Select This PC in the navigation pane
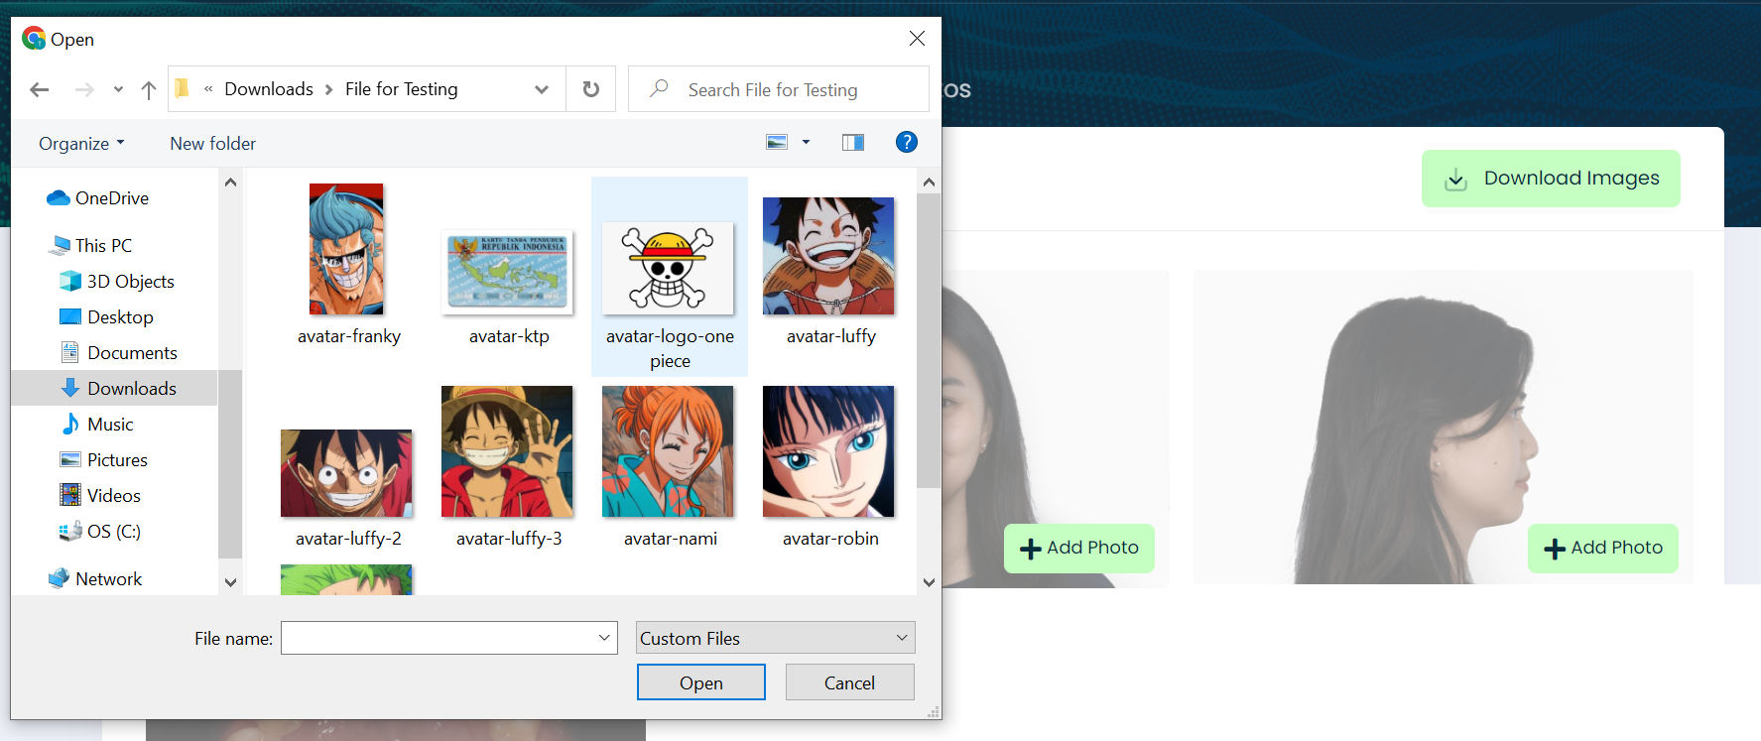This screenshot has width=1761, height=741. pyautogui.click(x=103, y=246)
